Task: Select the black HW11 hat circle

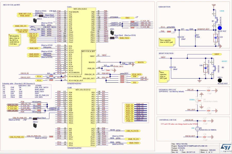Action: [220, 80]
